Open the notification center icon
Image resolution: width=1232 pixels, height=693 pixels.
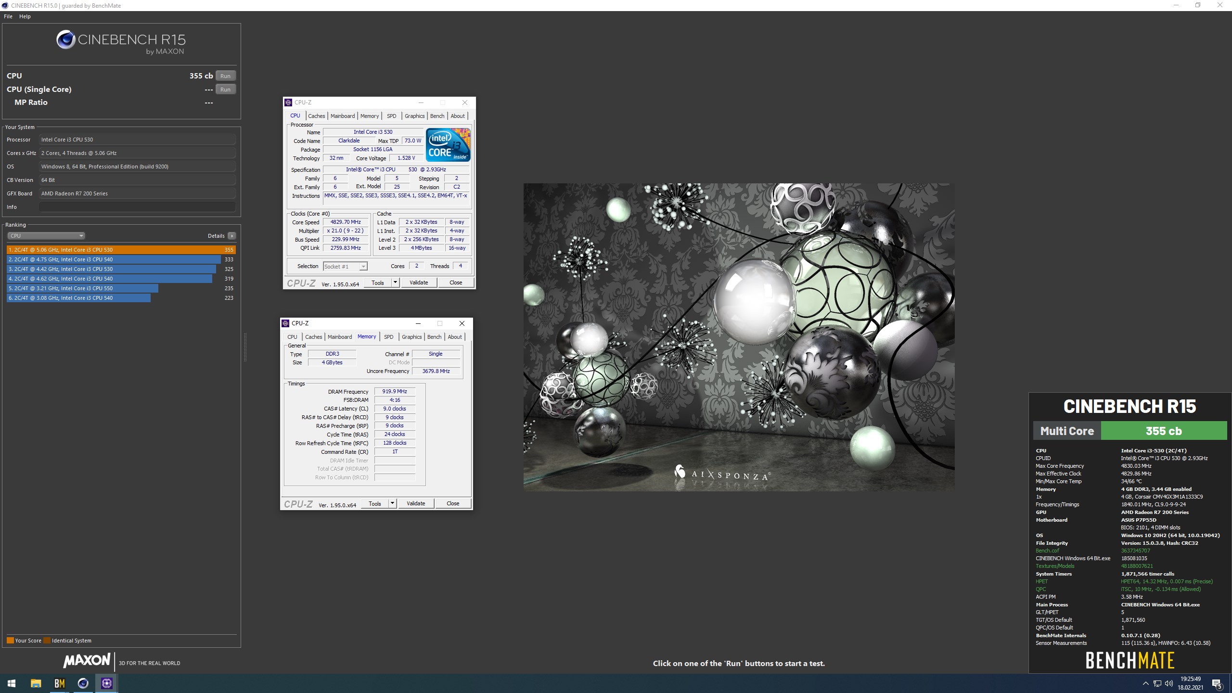click(1217, 683)
